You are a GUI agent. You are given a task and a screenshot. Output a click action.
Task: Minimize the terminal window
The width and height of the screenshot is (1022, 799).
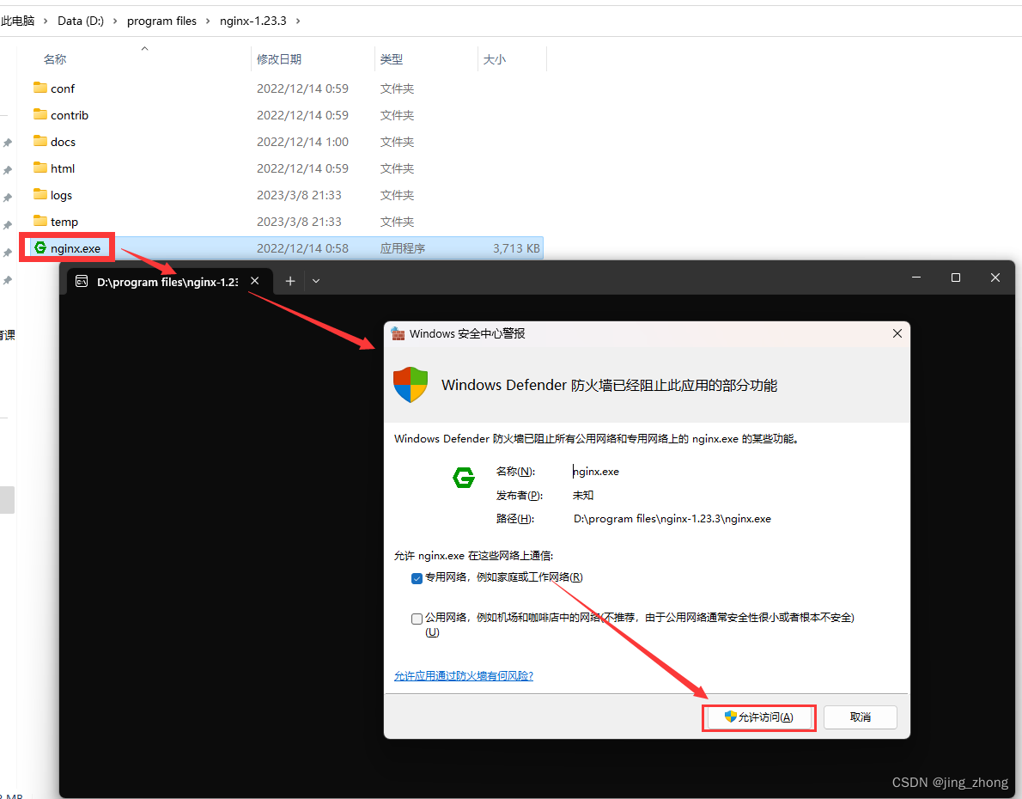tap(916, 278)
